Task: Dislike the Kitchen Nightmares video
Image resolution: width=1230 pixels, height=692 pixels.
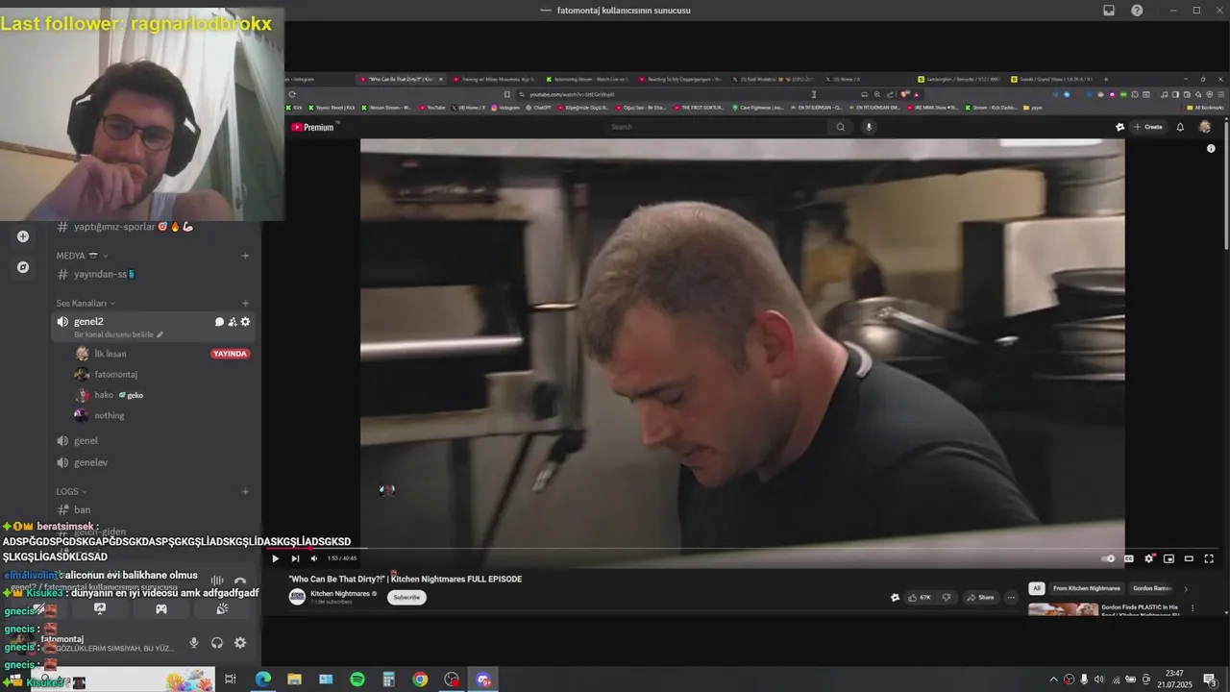Action: pos(947,597)
